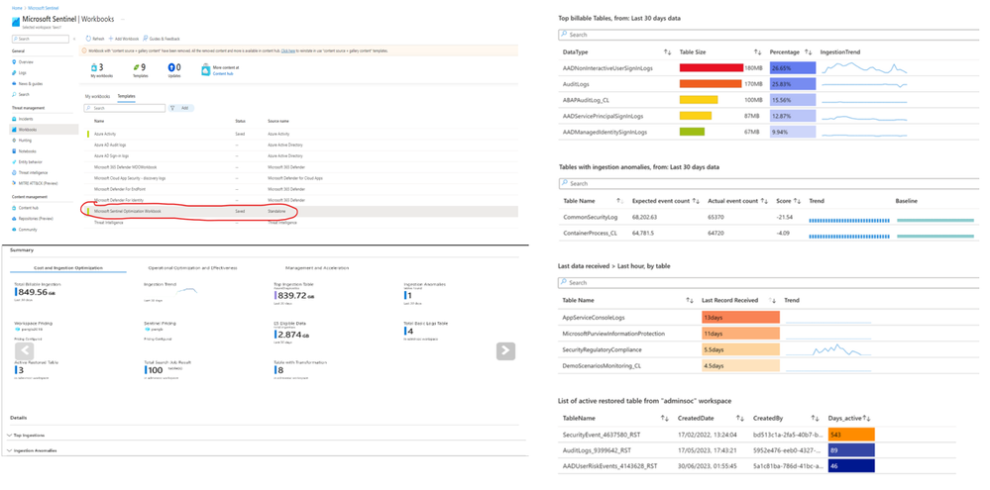Click Search box in ingestion anomalies table

[769, 183]
